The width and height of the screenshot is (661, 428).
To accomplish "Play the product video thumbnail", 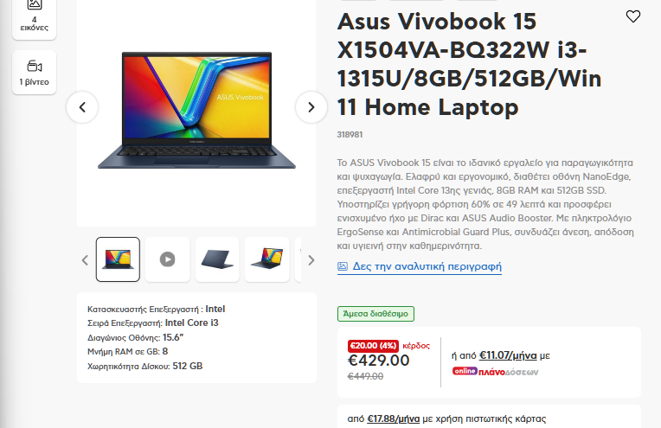I will pos(167,259).
